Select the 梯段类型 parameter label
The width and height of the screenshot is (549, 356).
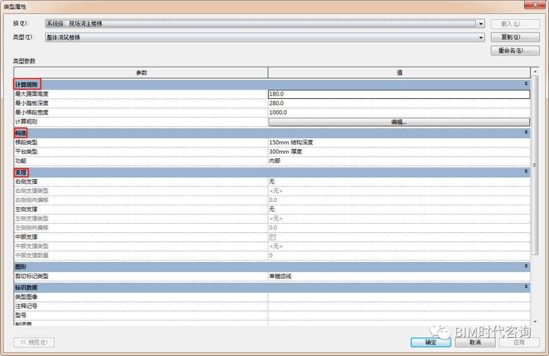click(x=26, y=142)
